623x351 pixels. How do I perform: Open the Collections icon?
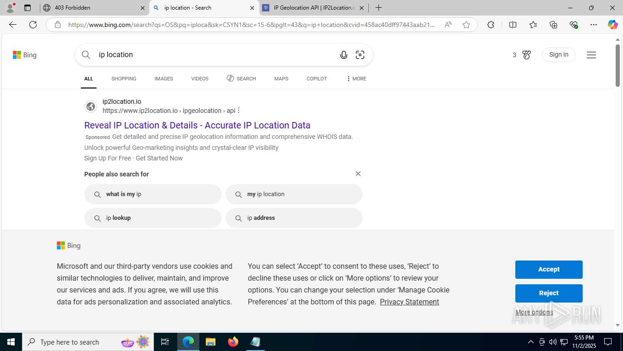pos(553,25)
